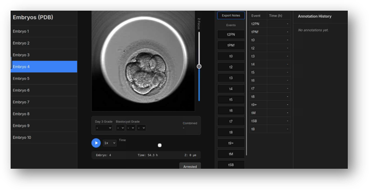Click the t2PN row in event table

270,24
